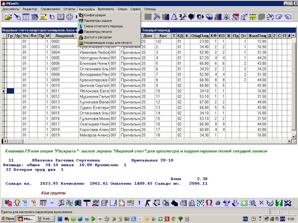
Task: Open the Документы menu
Action: 11,9
